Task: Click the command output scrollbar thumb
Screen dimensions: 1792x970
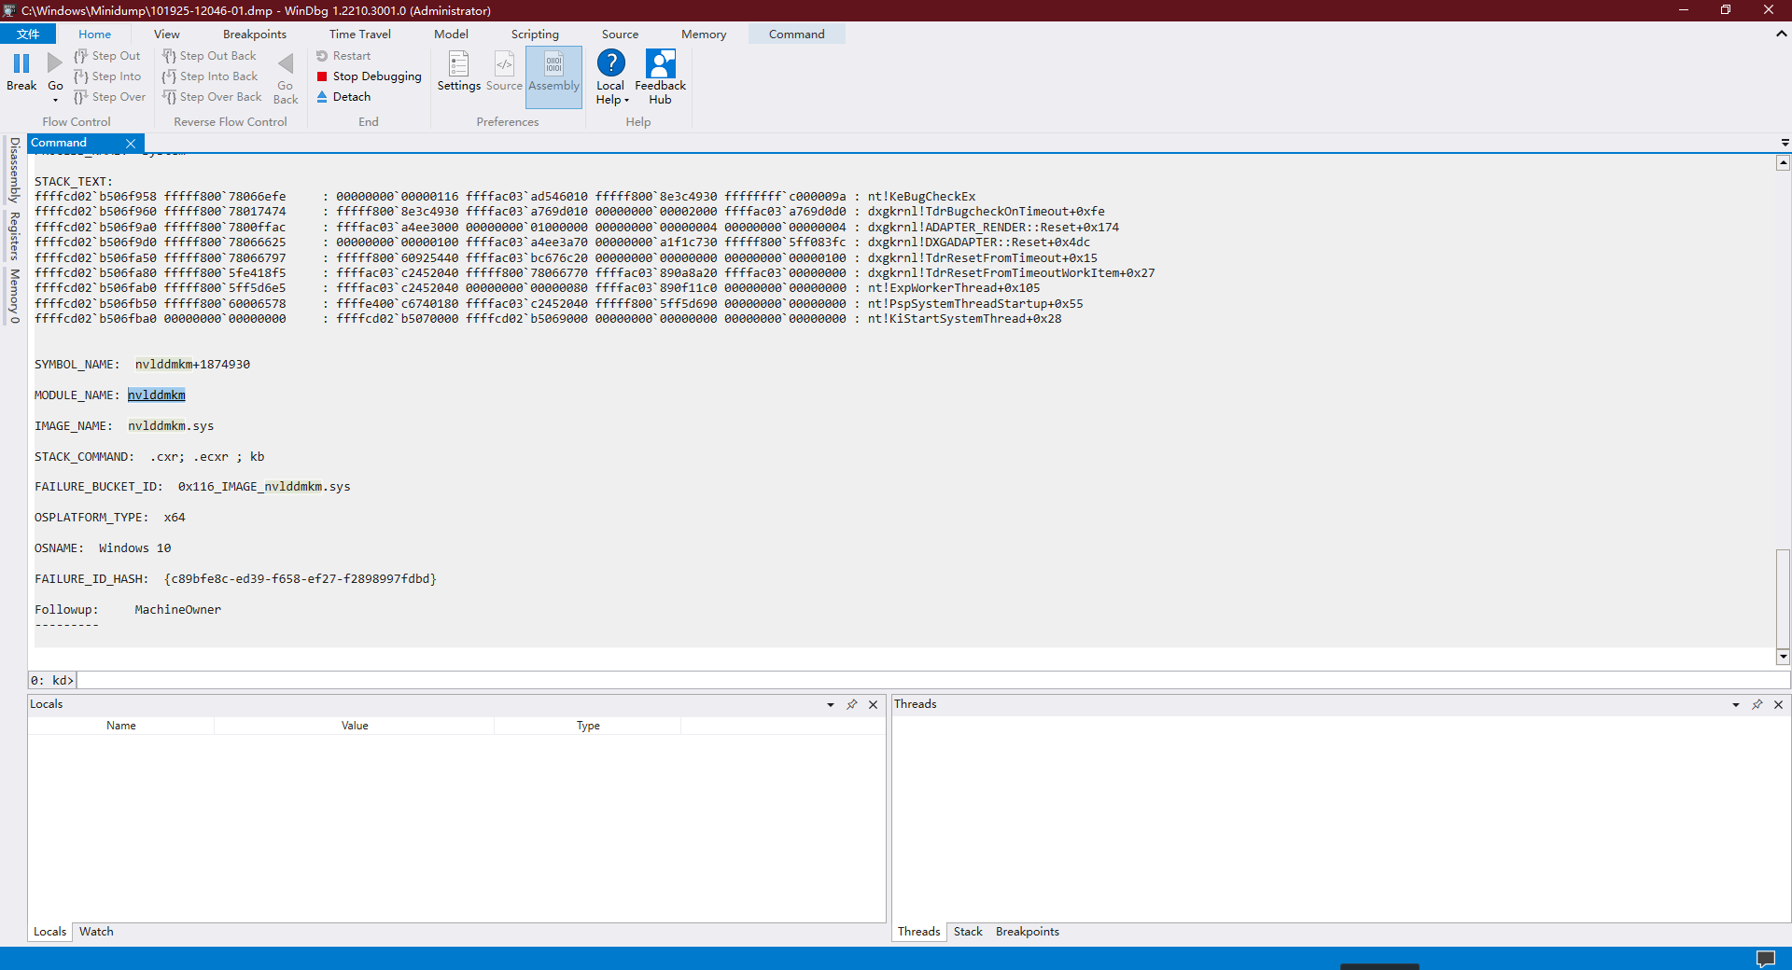Action: [1783, 598]
